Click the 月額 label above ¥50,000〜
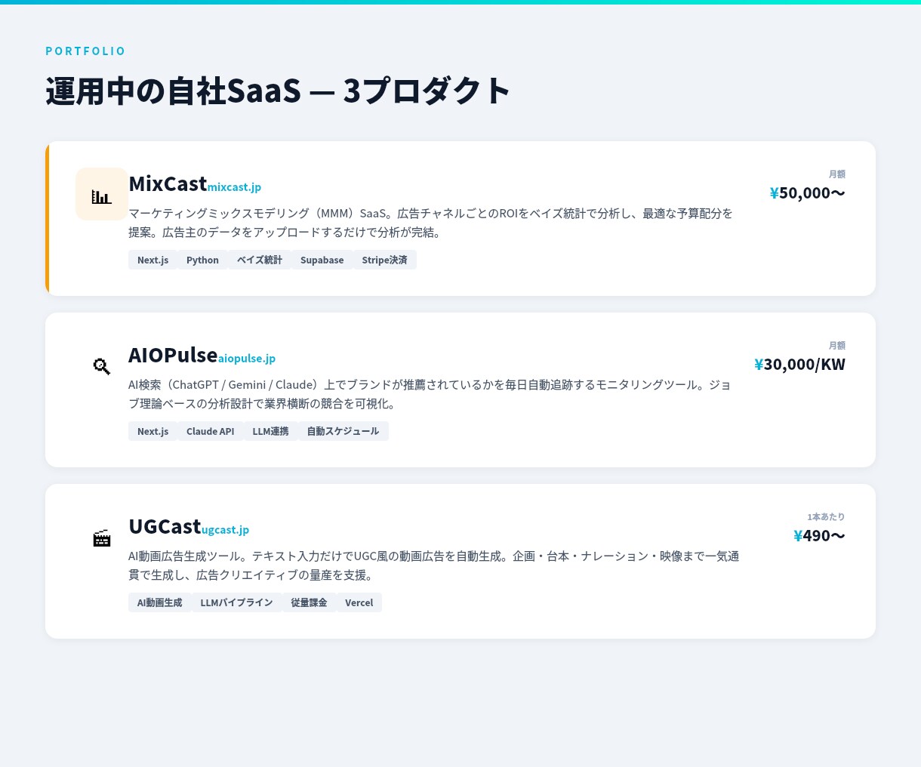The height and width of the screenshot is (767, 921). (837, 174)
